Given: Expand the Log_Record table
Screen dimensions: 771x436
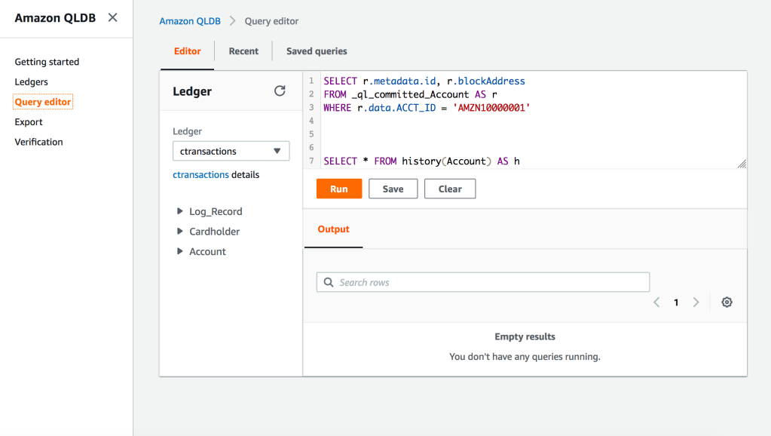Looking at the screenshot, I should click(180, 212).
